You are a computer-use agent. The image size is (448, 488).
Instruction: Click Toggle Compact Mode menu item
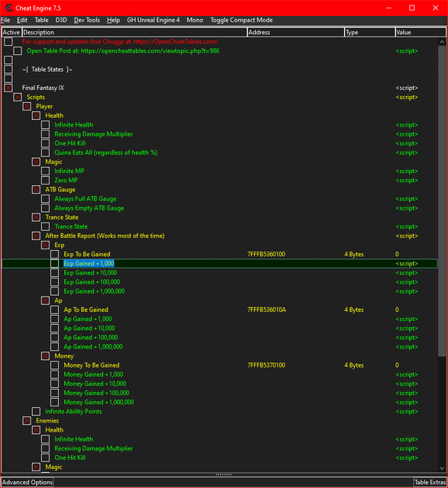pos(241,21)
